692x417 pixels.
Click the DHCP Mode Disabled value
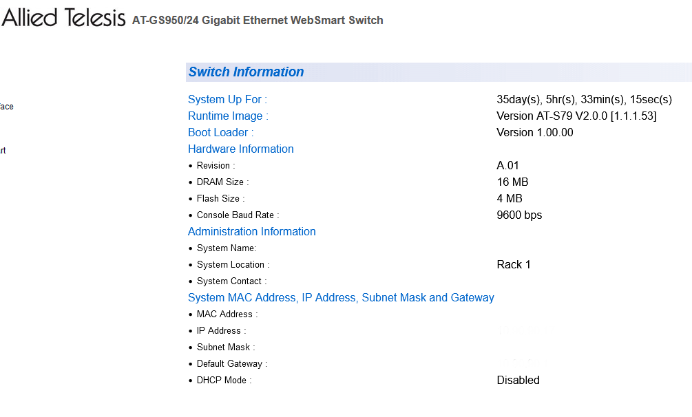tap(518, 381)
